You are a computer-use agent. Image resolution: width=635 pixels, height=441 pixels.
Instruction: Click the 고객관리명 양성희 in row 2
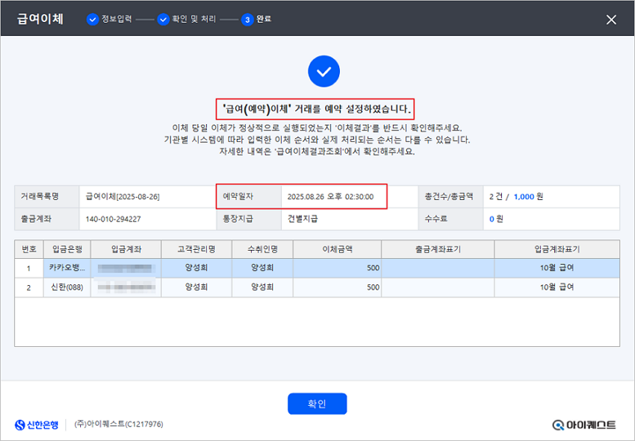tap(196, 287)
